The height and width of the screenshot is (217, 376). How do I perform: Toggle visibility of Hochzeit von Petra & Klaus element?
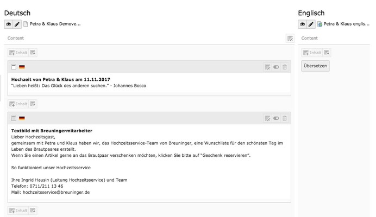[276, 67]
